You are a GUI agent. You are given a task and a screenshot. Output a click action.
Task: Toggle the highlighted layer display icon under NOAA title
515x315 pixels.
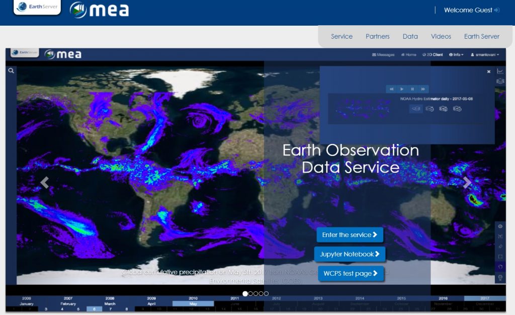pyautogui.click(x=415, y=109)
